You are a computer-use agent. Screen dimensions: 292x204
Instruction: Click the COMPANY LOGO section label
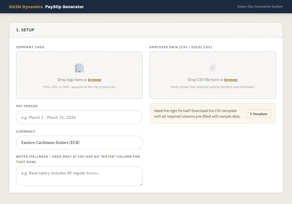[30, 47]
